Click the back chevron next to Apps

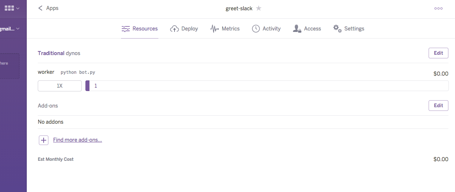[x=40, y=8]
